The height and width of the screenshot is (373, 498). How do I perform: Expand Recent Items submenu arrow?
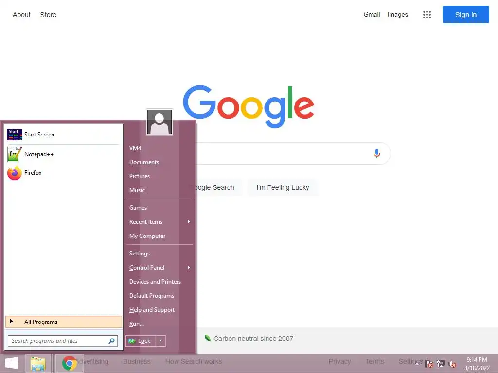click(189, 221)
